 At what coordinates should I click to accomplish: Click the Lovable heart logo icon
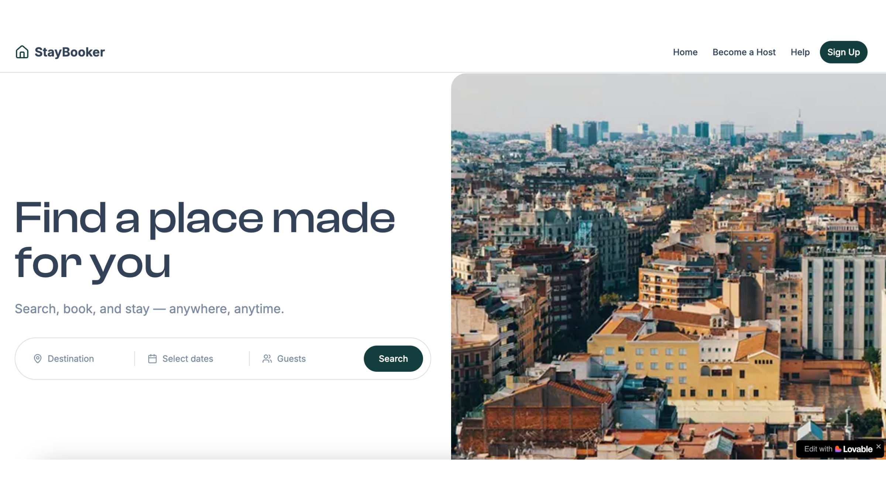coord(838,449)
